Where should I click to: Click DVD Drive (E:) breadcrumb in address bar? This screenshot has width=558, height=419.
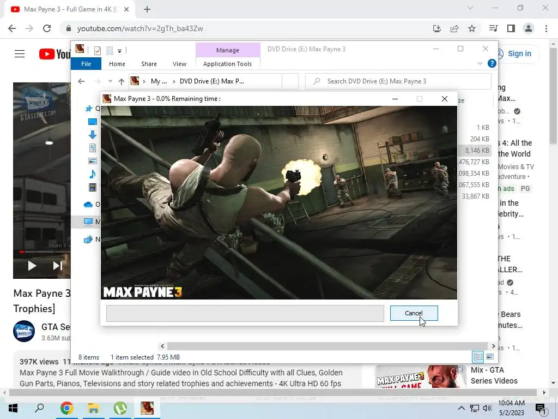(x=212, y=81)
